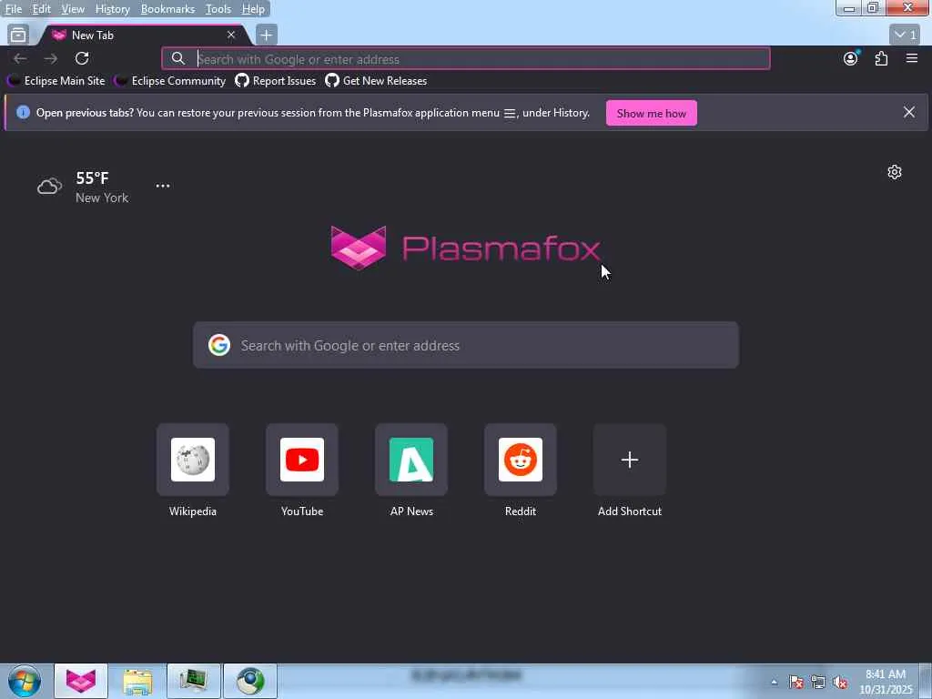Click the muted volume tray icon

840,683
